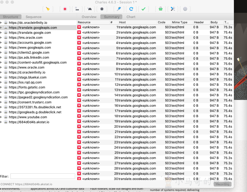Screen dimensions: 247x192
Task: Open Compose with the pen icon
Action: [x=119, y=9]
